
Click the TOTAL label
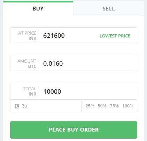pos(30,89)
